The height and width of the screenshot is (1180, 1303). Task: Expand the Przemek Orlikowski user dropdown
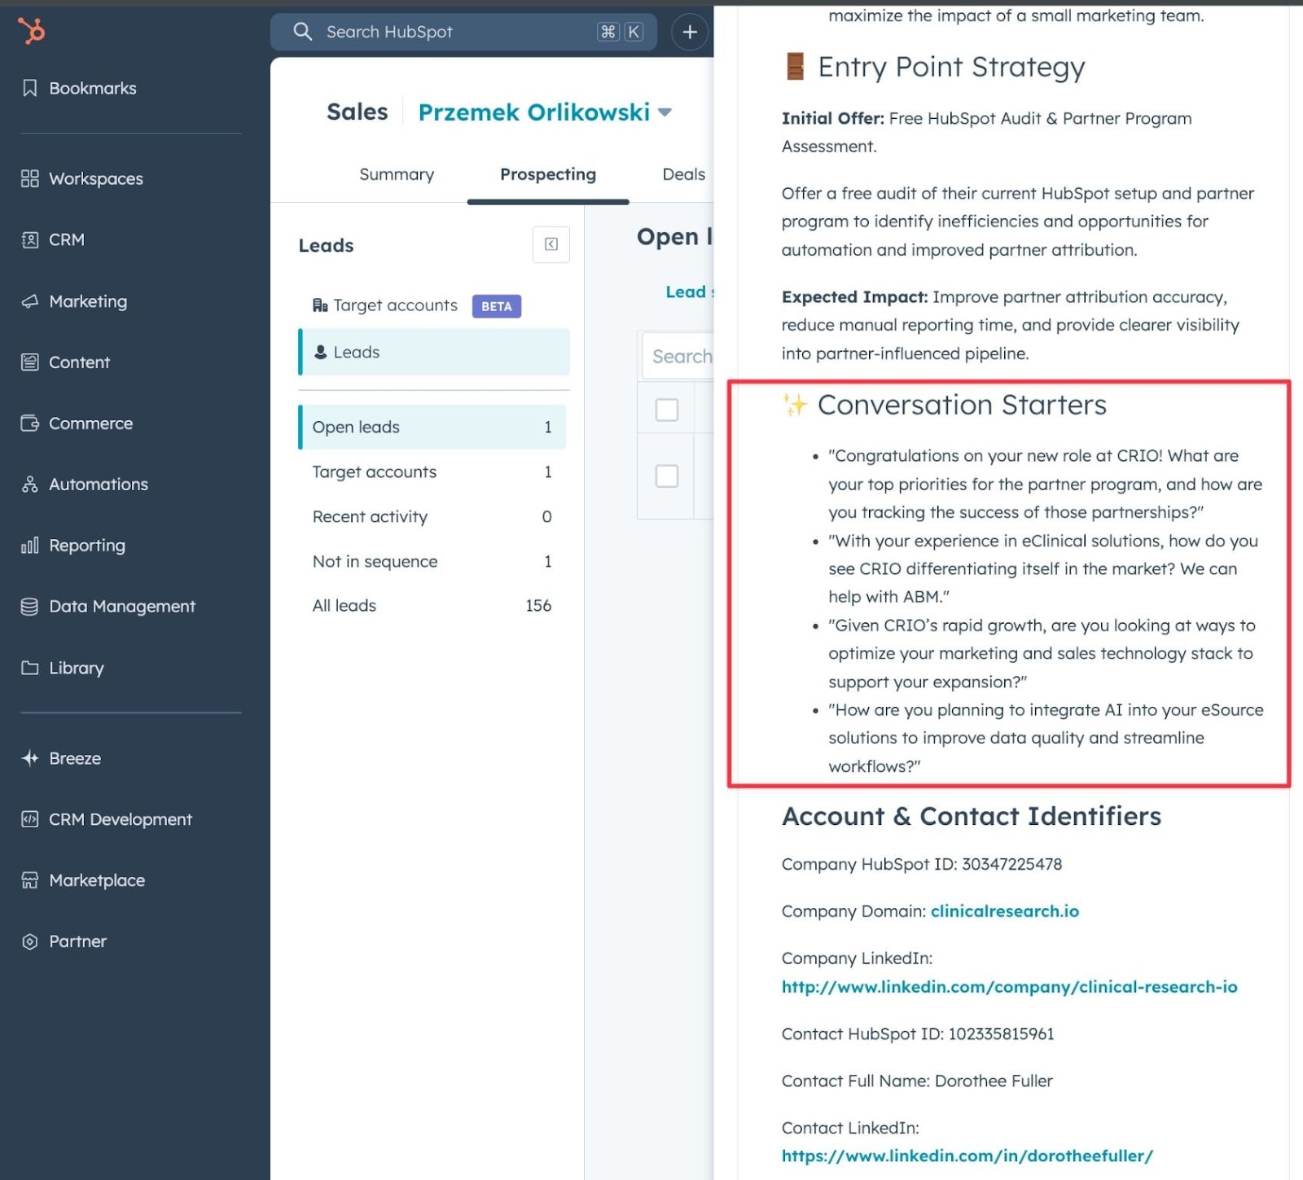pyautogui.click(x=545, y=112)
